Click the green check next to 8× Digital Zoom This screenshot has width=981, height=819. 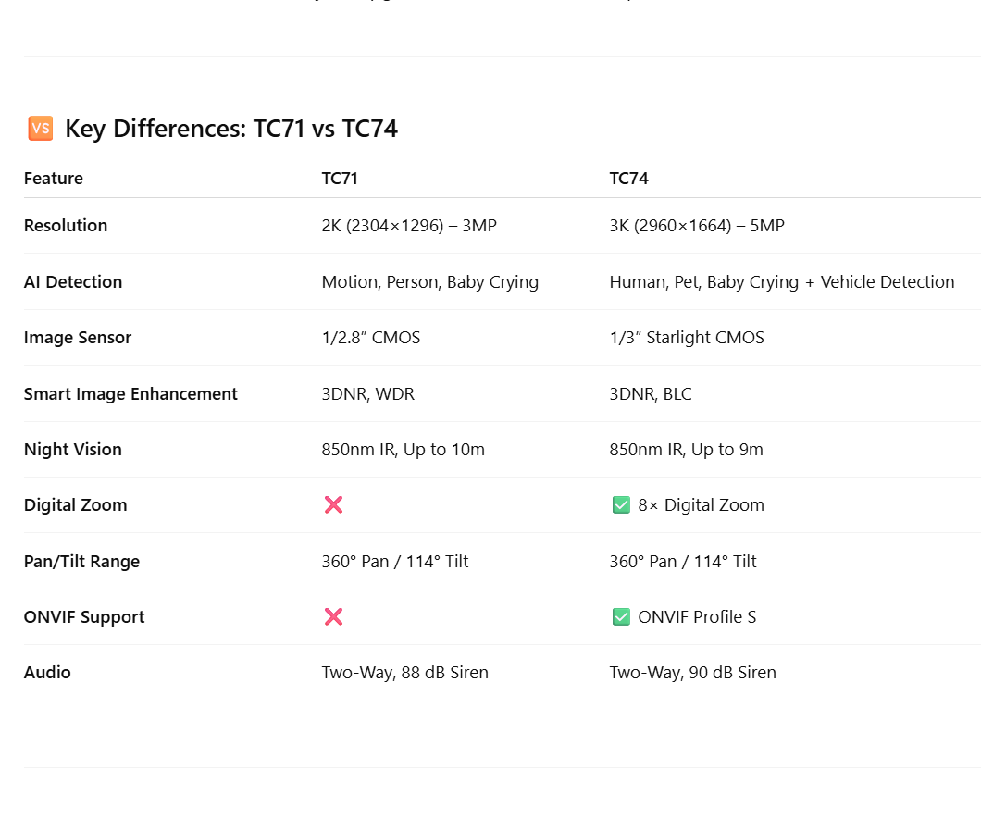tap(621, 505)
